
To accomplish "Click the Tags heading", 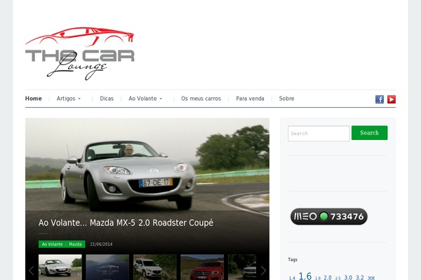I will [x=293, y=260].
